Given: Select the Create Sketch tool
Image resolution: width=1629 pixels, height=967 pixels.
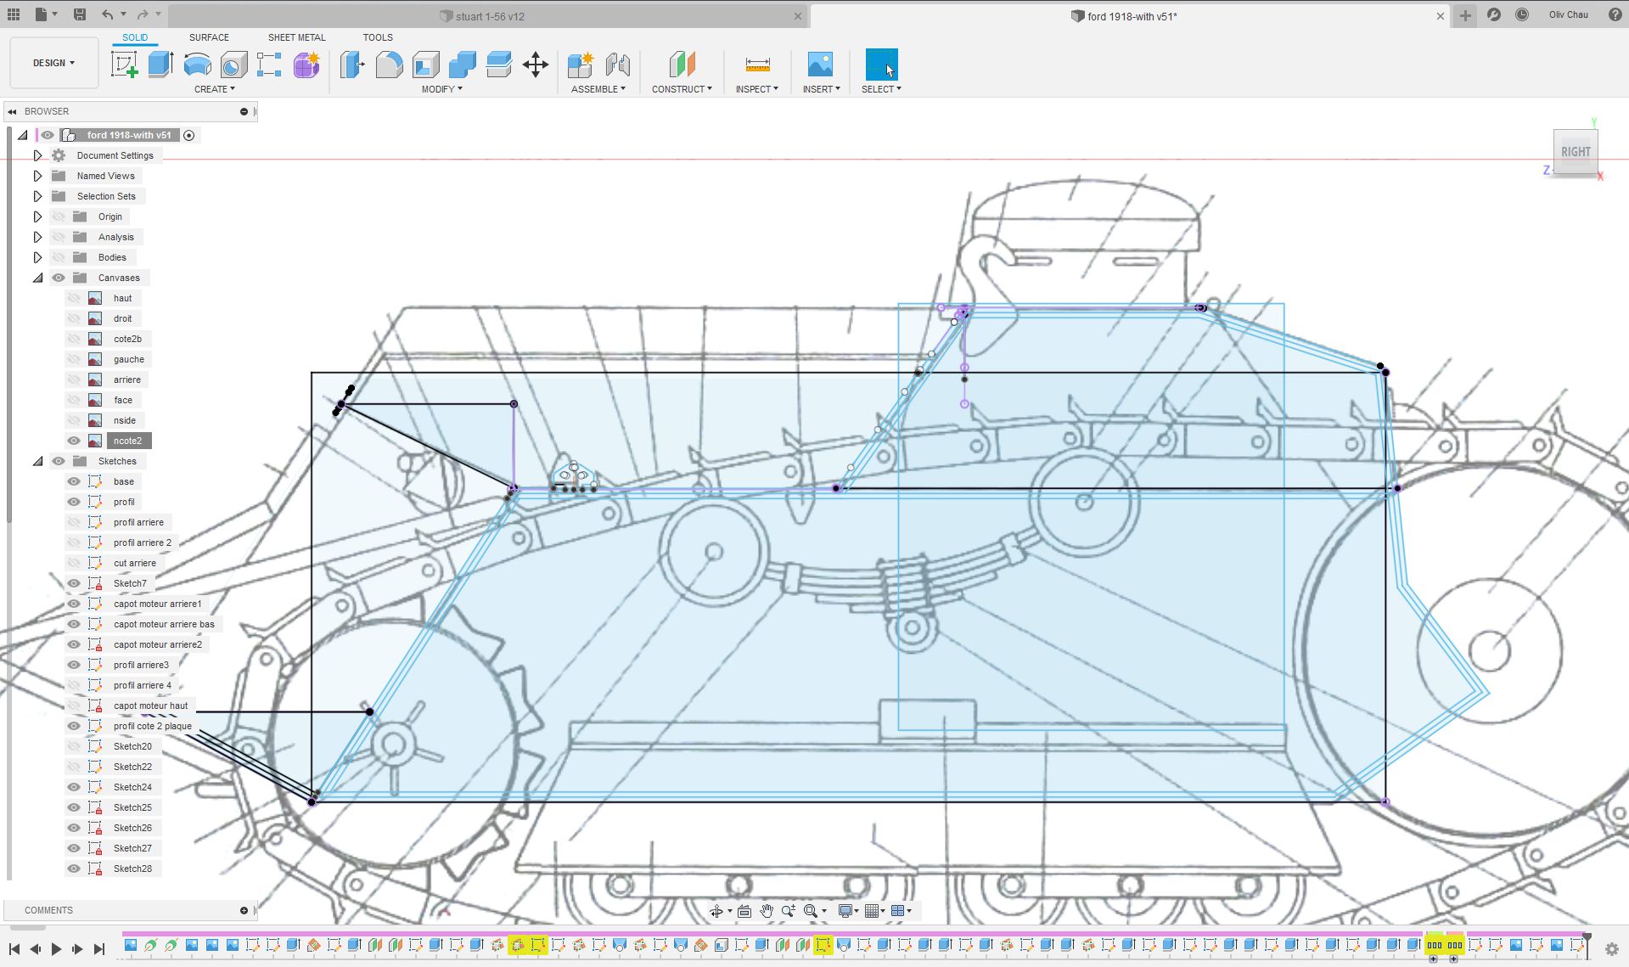Looking at the screenshot, I should tap(124, 65).
